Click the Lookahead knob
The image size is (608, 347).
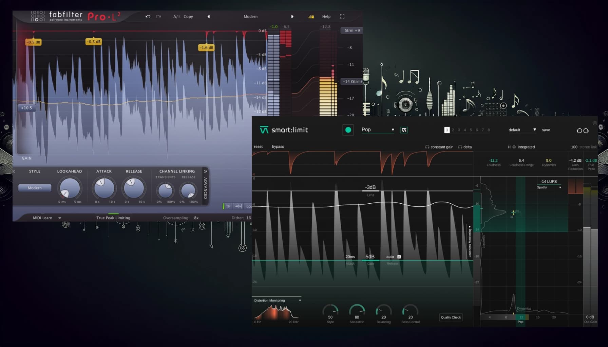click(70, 188)
